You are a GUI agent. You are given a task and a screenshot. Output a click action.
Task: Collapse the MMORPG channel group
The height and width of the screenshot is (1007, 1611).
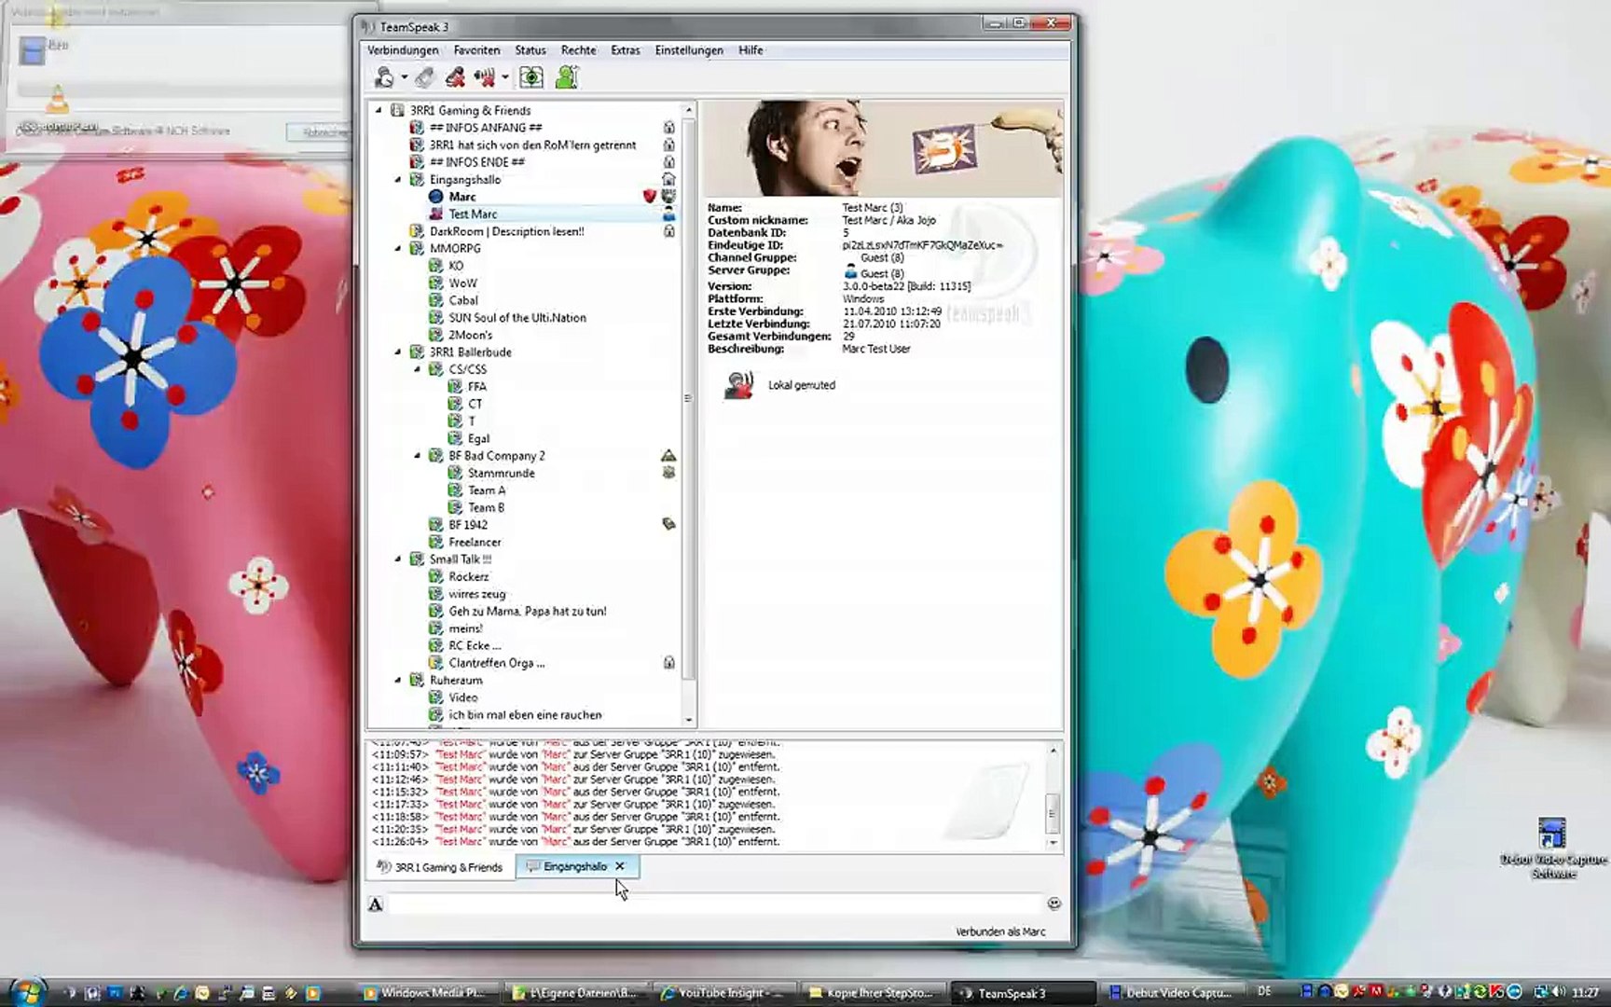tap(398, 248)
